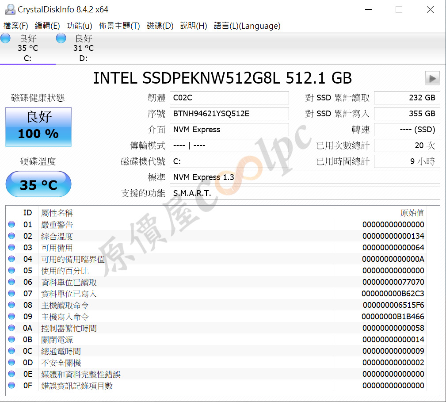Click raw value 000000000B62C3

393,293
